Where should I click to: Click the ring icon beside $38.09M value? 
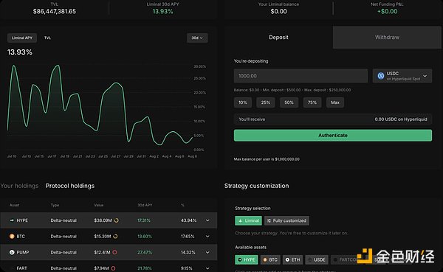(x=116, y=220)
